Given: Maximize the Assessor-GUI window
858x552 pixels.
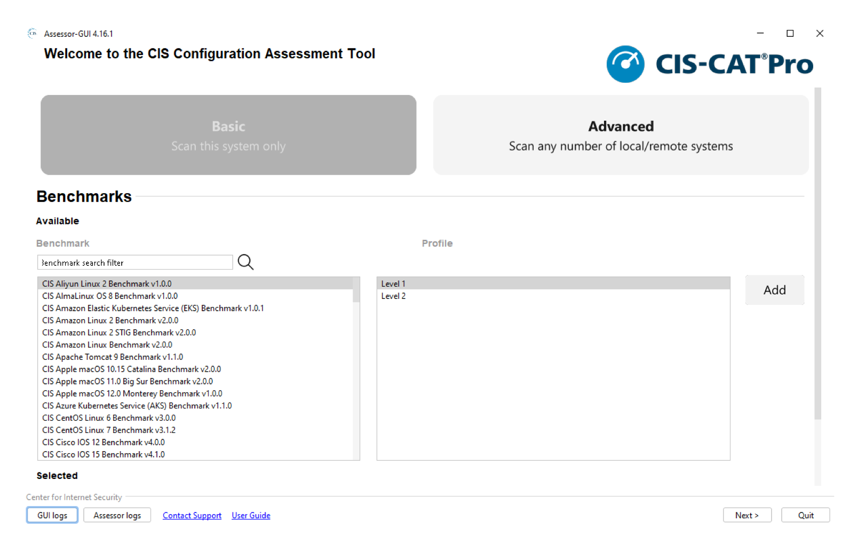Looking at the screenshot, I should (790, 34).
